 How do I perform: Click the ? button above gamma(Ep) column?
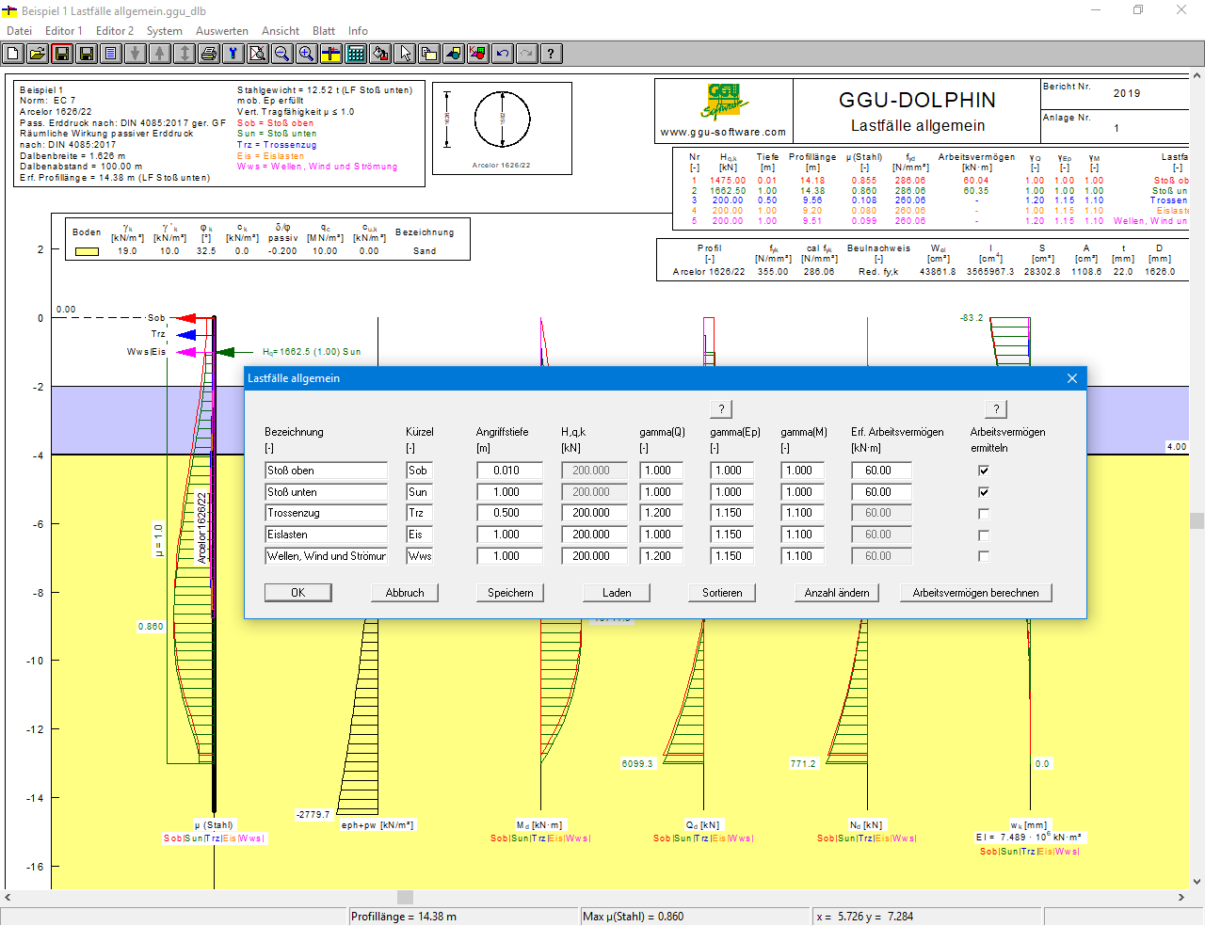pos(721,409)
